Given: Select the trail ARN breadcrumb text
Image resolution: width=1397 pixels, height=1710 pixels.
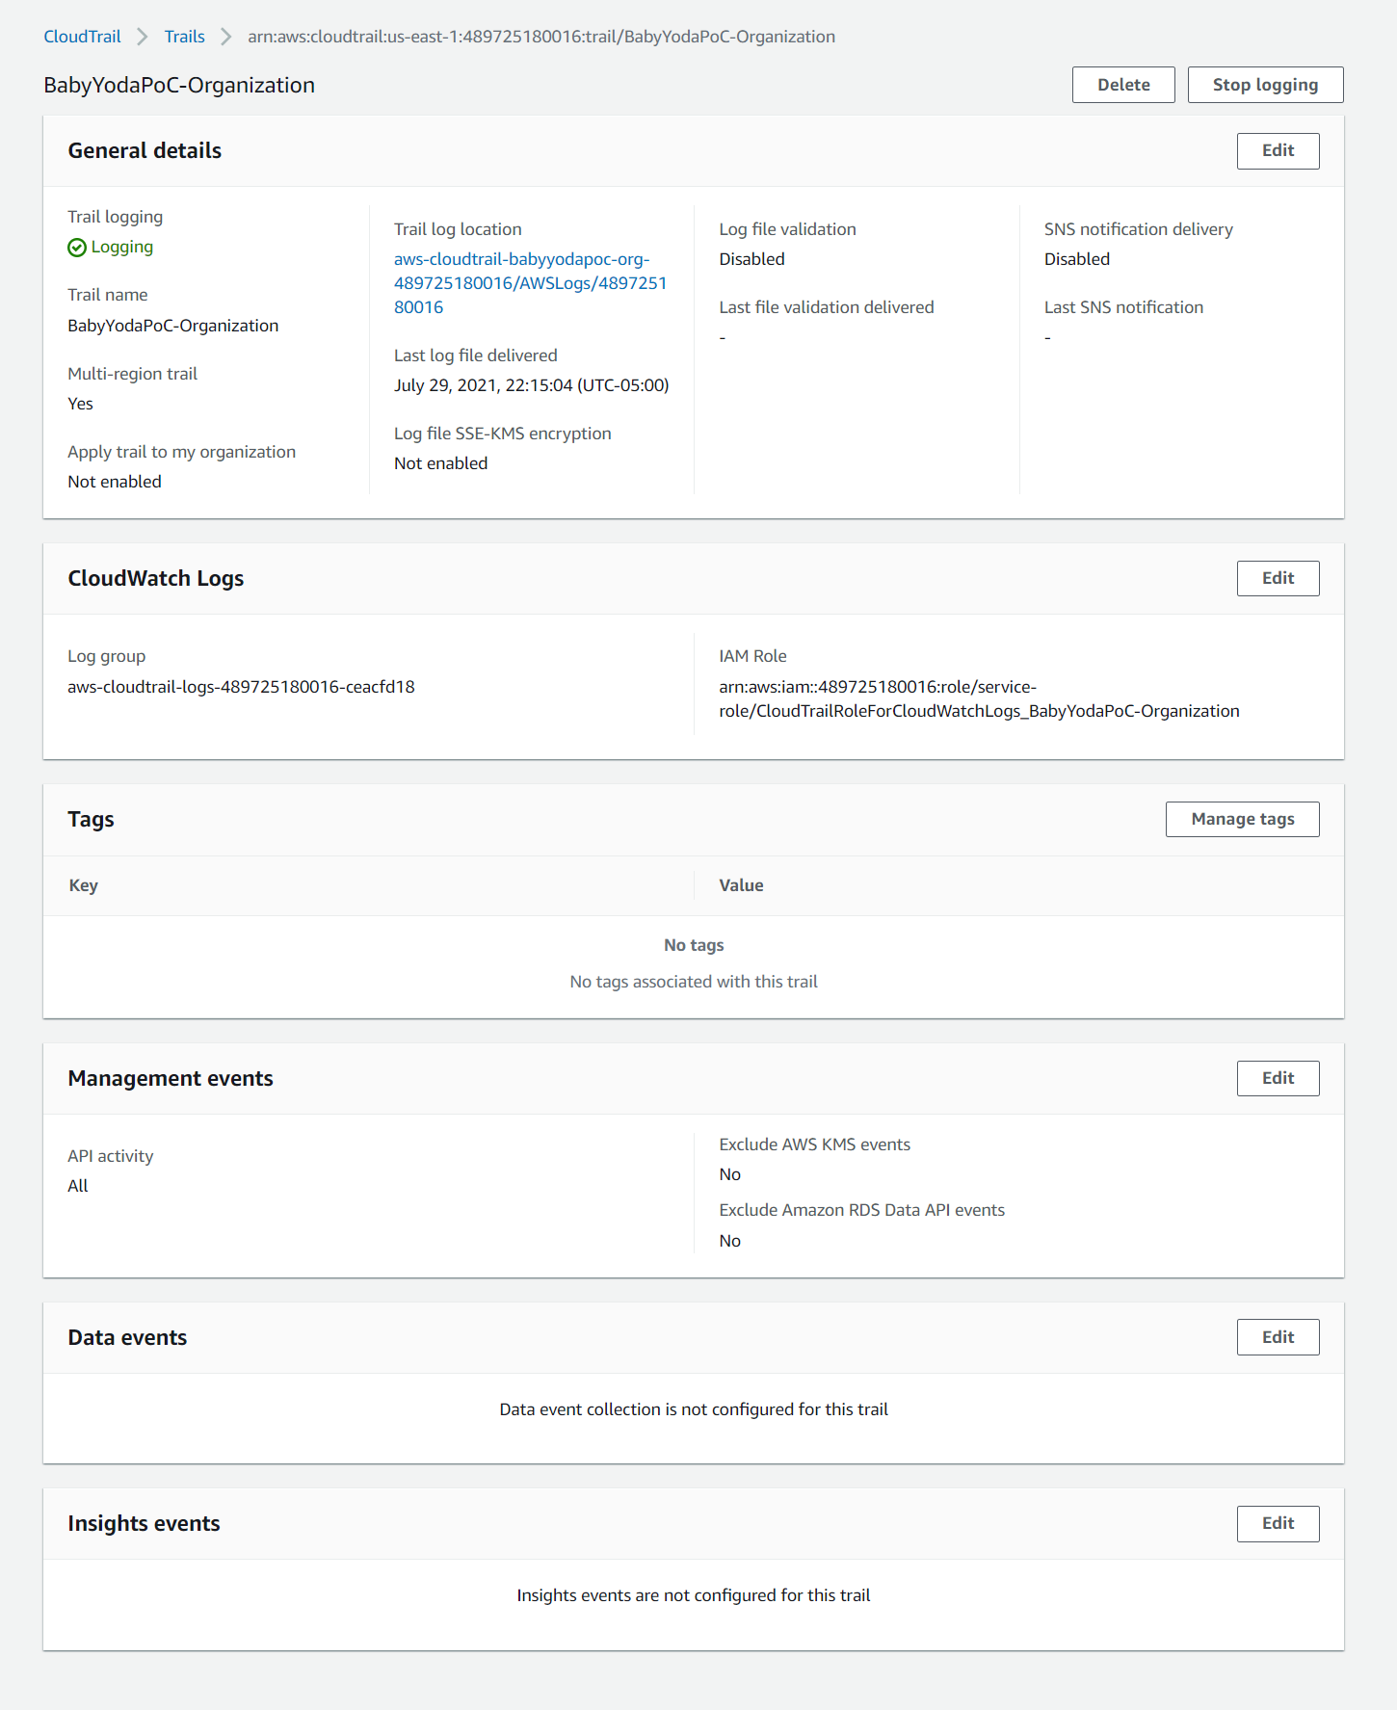Looking at the screenshot, I should tap(541, 37).
